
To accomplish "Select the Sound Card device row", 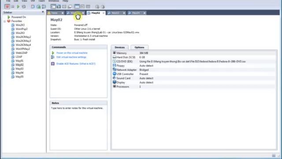I will pyautogui.click(x=194, y=78).
